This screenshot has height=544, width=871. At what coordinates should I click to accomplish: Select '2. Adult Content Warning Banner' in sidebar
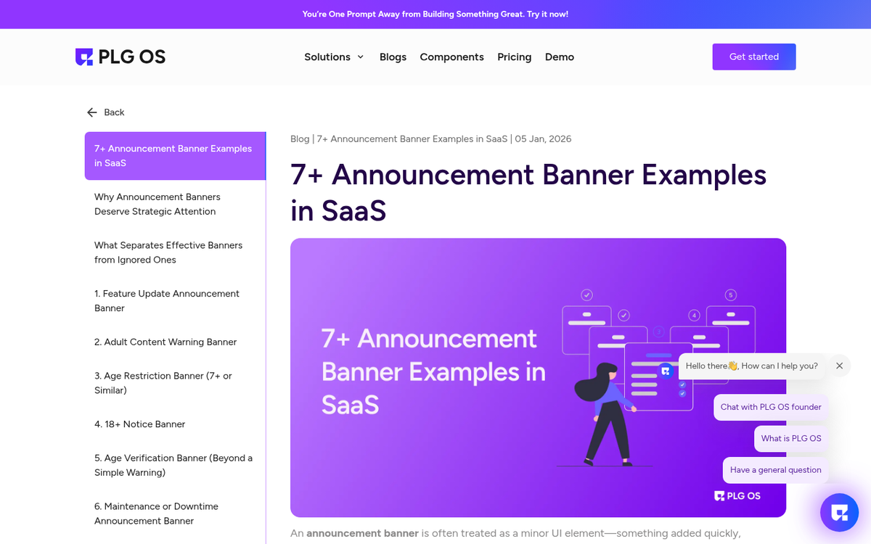click(165, 342)
